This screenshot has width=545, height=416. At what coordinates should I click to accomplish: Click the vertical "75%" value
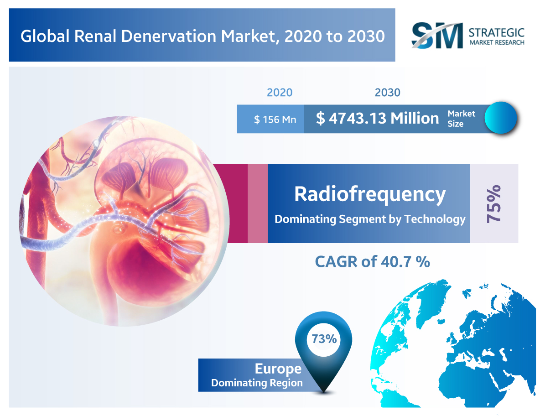pyautogui.click(x=494, y=204)
